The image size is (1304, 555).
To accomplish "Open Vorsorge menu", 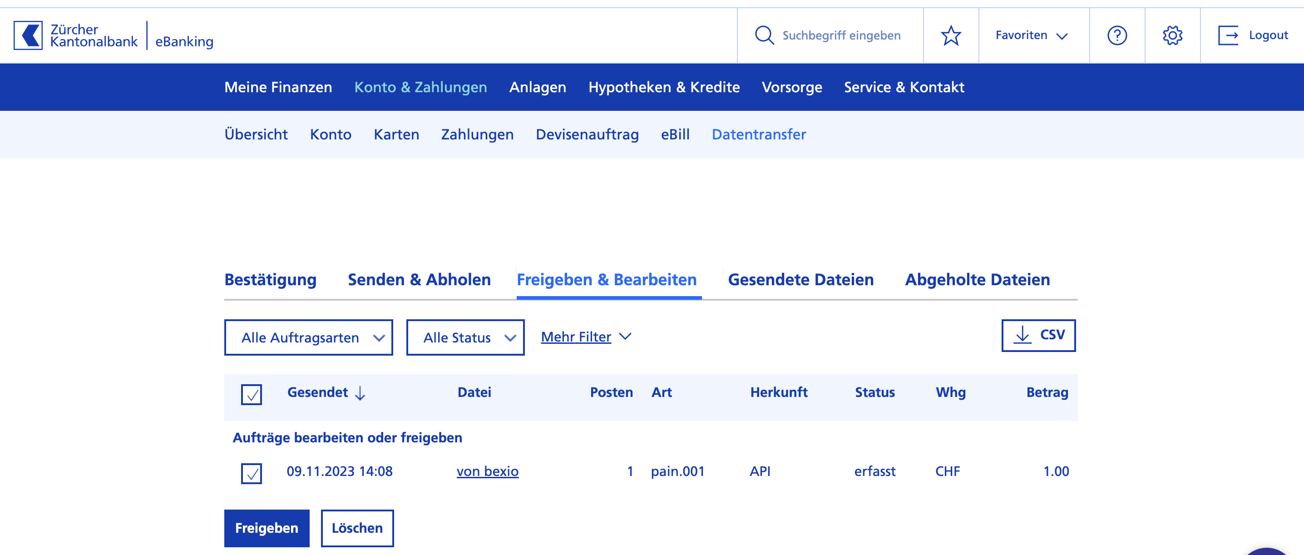I will [792, 87].
